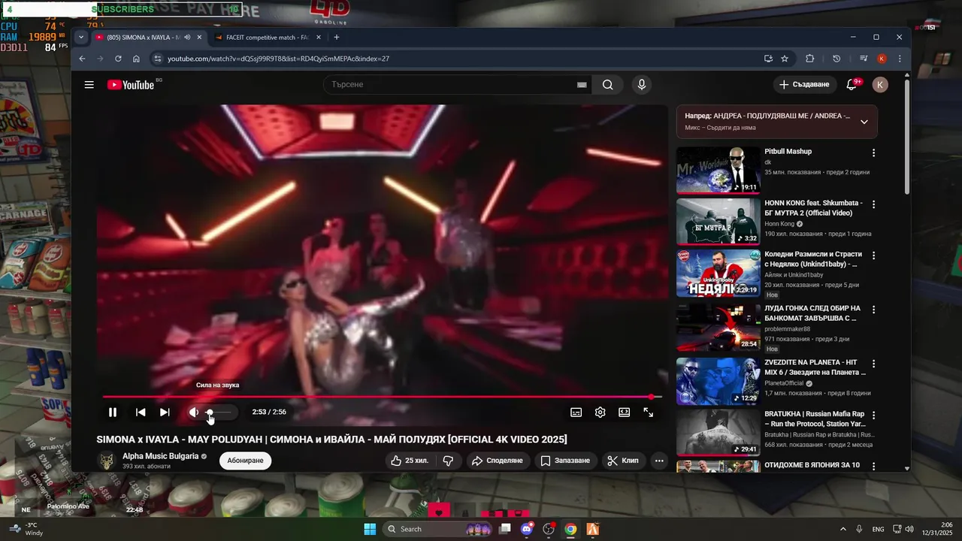Click the Клип clip button
The width and height of the screenshot is (962, 541).
click(x=623, y=461)
